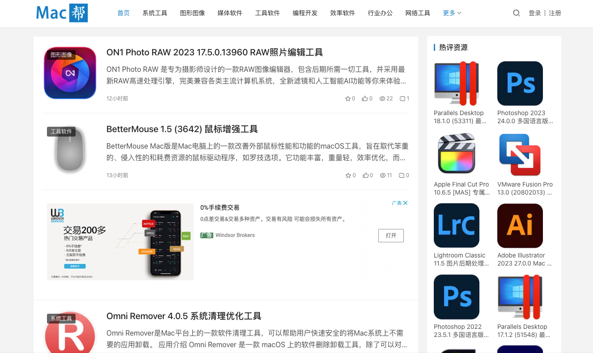Image resolution: width=593 pixels, height=353 pixels.
Task: Open VMware Fusion Pro 13.0 title link
Action: [525, 188]
